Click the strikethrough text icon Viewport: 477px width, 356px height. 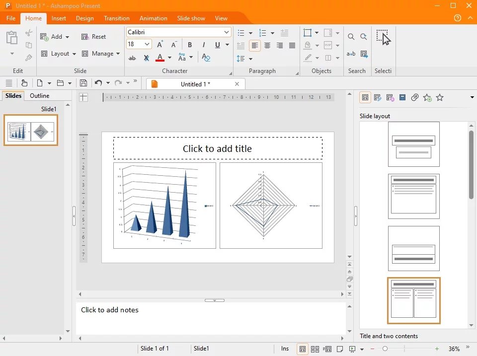132,58
